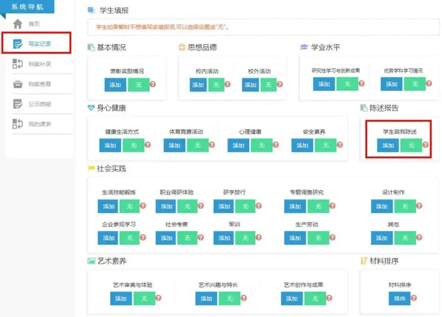Mark 军训 as 无
Viewport: 442px width, 317px height.
(246, 238)
